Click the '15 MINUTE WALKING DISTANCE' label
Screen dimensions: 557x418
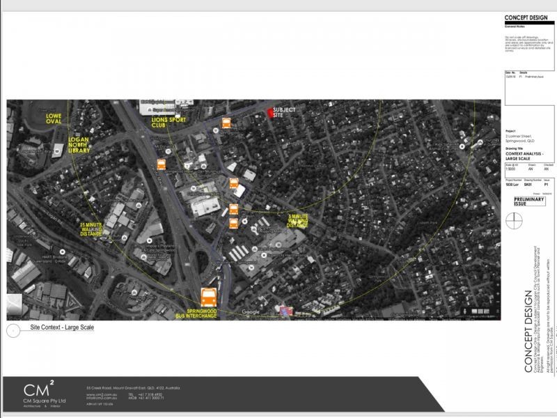[x=91, y=229]
